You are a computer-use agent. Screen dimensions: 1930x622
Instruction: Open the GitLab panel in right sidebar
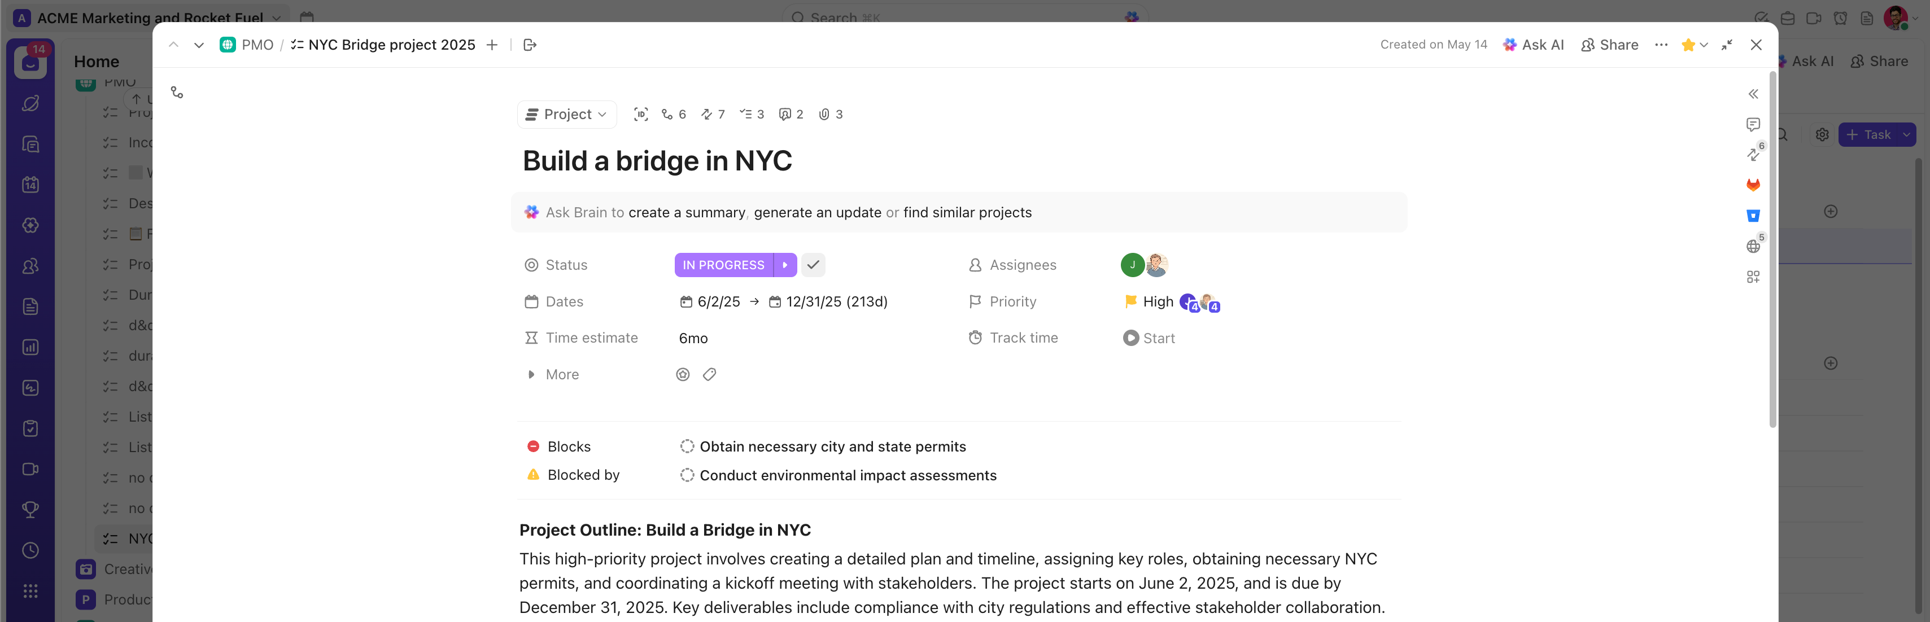point(1754,185)
